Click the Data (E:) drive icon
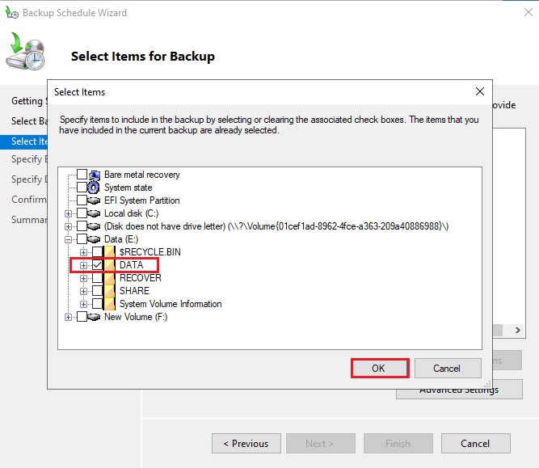 pyautogui.click(x=95, y=239)
